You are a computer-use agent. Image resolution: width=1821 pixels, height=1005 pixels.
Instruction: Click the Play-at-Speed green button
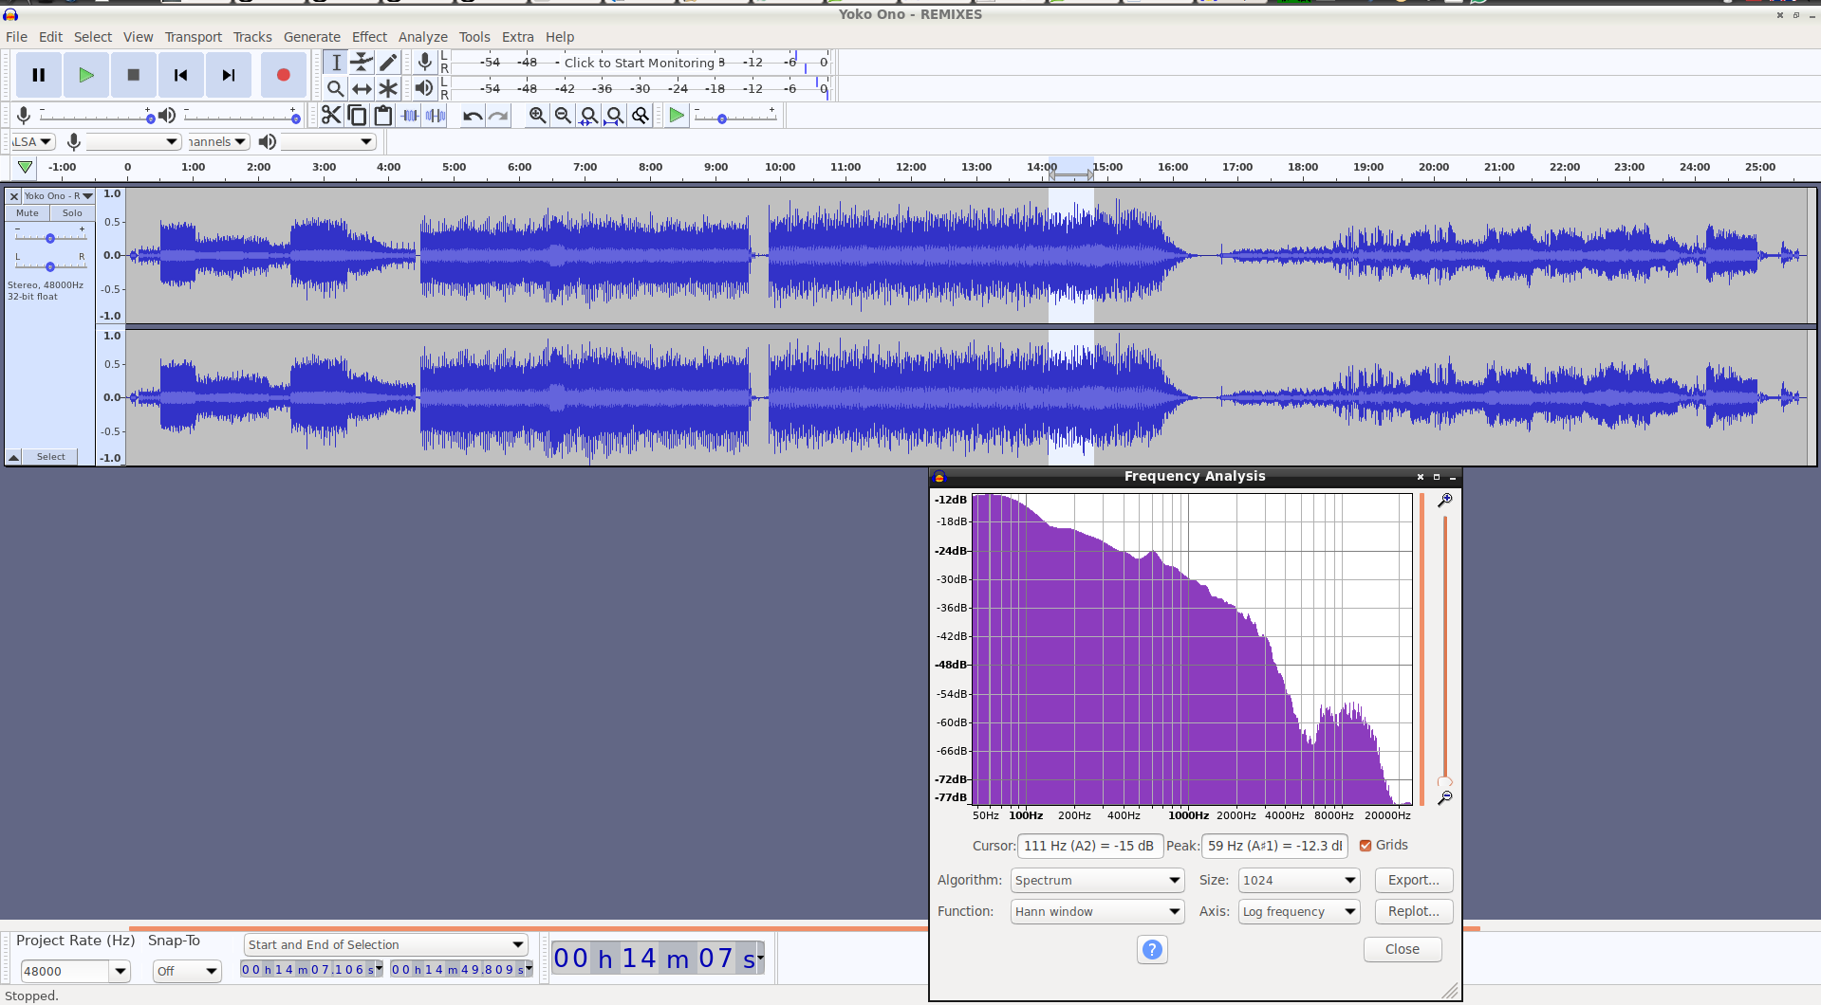tap(677, 116)
